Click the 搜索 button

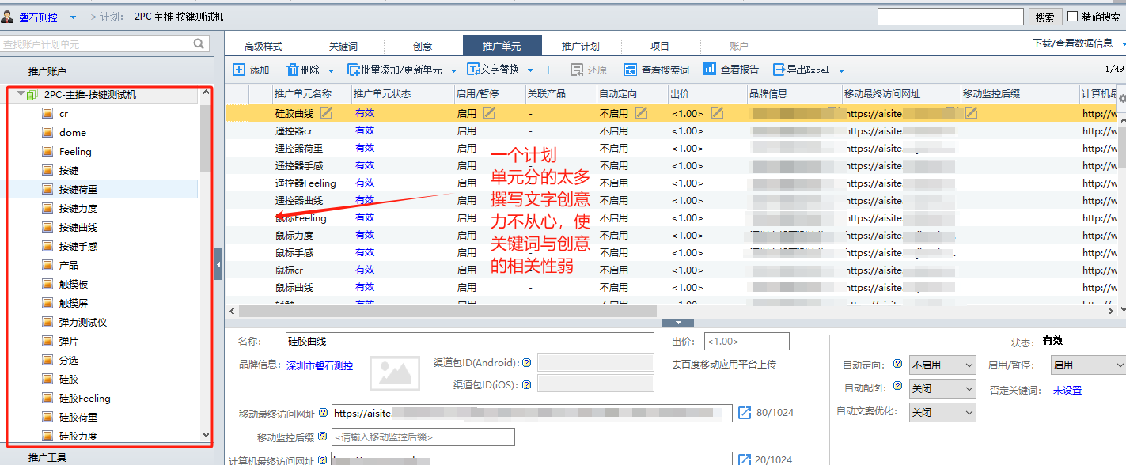[x=1044, y=17]
